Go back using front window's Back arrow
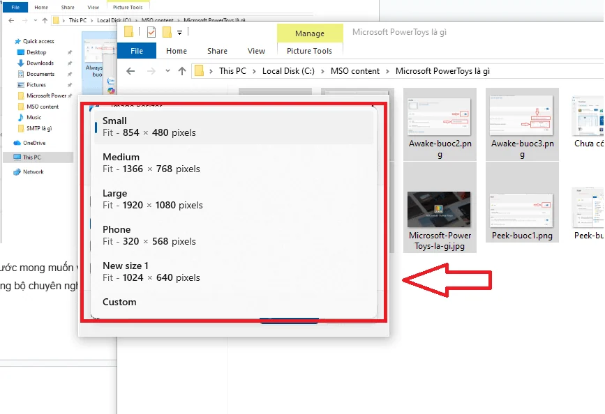This screenshot has height=414, width=605. pyautogui.click(x=130, y=71)
